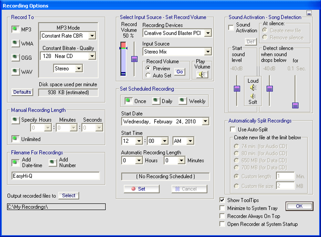Click the Record Volume slider handle
The width and height of the screenshot is (321, 237).
[134, 59]
